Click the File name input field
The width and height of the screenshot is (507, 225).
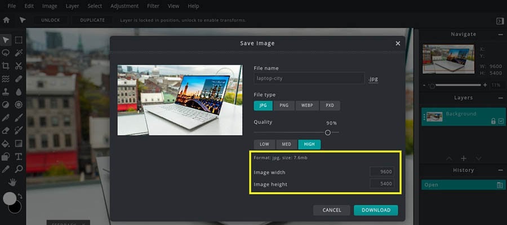[309, 78]
